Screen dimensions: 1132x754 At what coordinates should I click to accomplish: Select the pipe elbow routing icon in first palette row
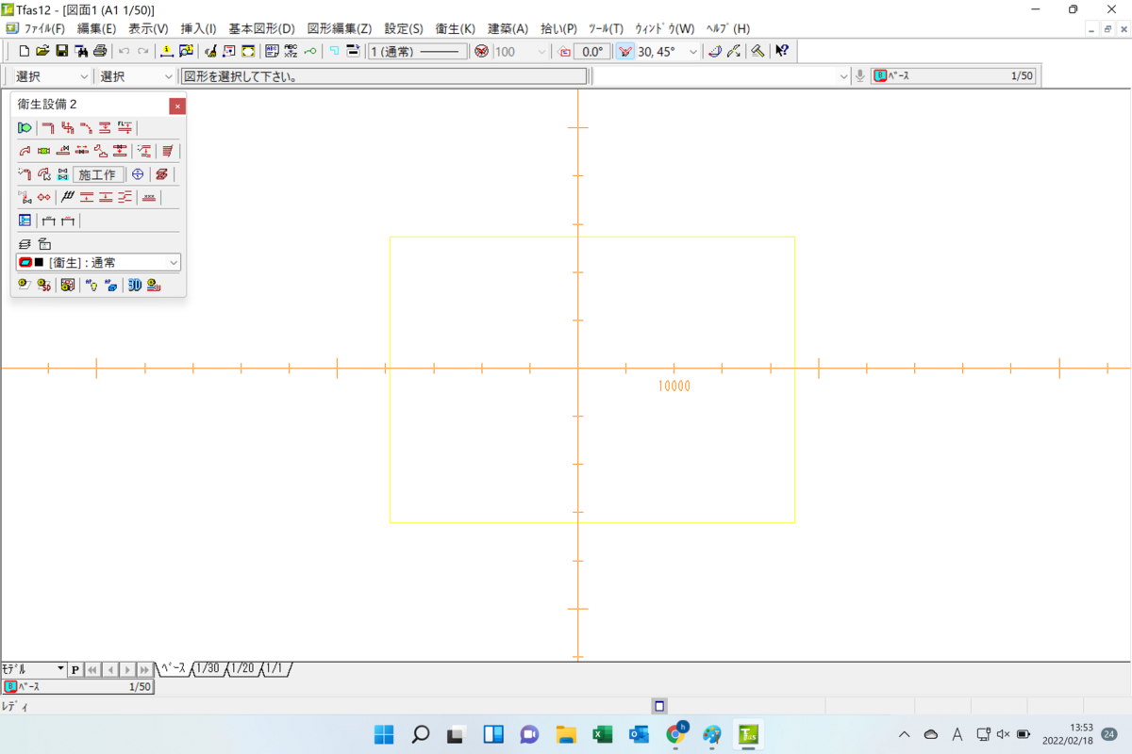[47, 127]
